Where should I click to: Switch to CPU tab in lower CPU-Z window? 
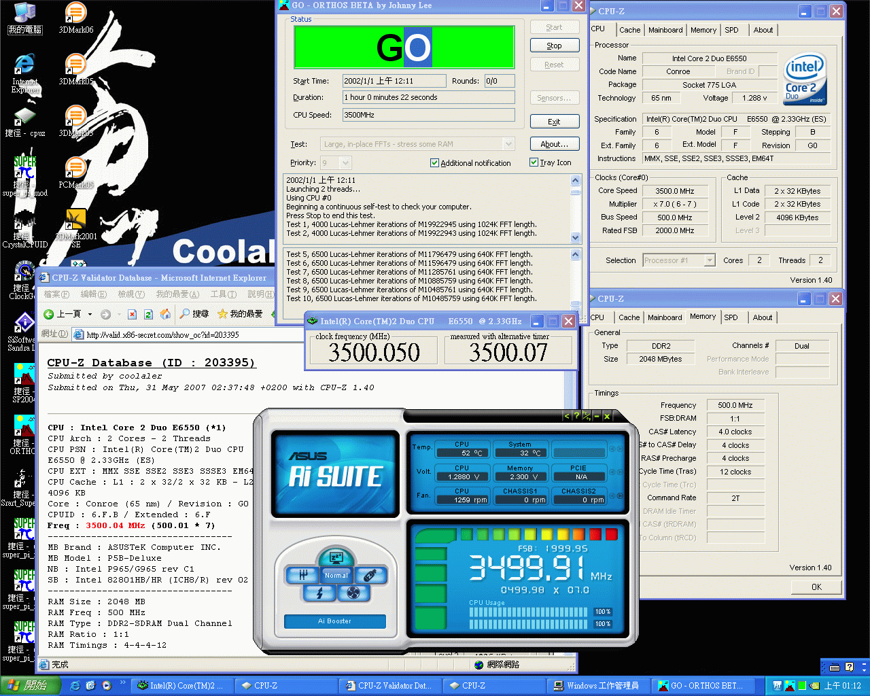pyautogui.click(x=597, y=317)
